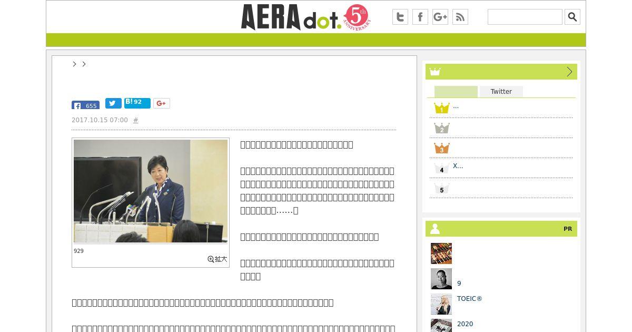
Task: Open the PR thumbnail of the woman portrait
Action: coord(441,279)
